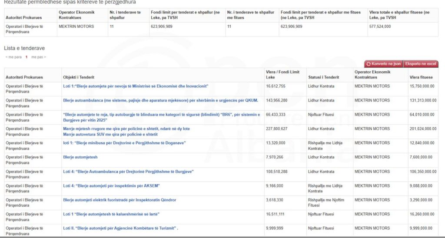The image size is (445, 238).
Task: Open tender 'Loti II. Blerje automjeti për Agjencinë Kombëtare të Turizmit'
Action: click(x=121, y=228)
